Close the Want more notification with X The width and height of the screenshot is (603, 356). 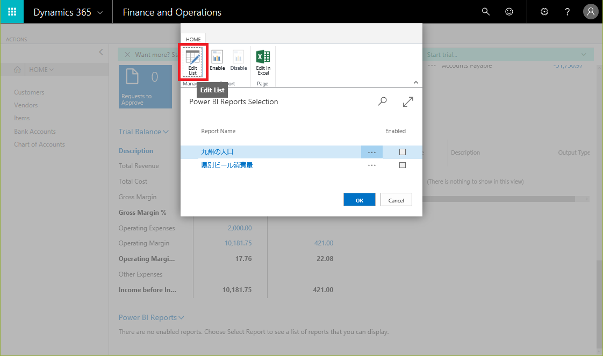point(127,55)
